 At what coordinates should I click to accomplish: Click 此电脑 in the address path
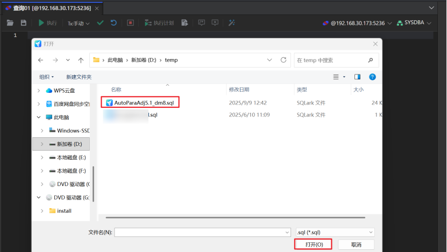[x=115, y=60]
